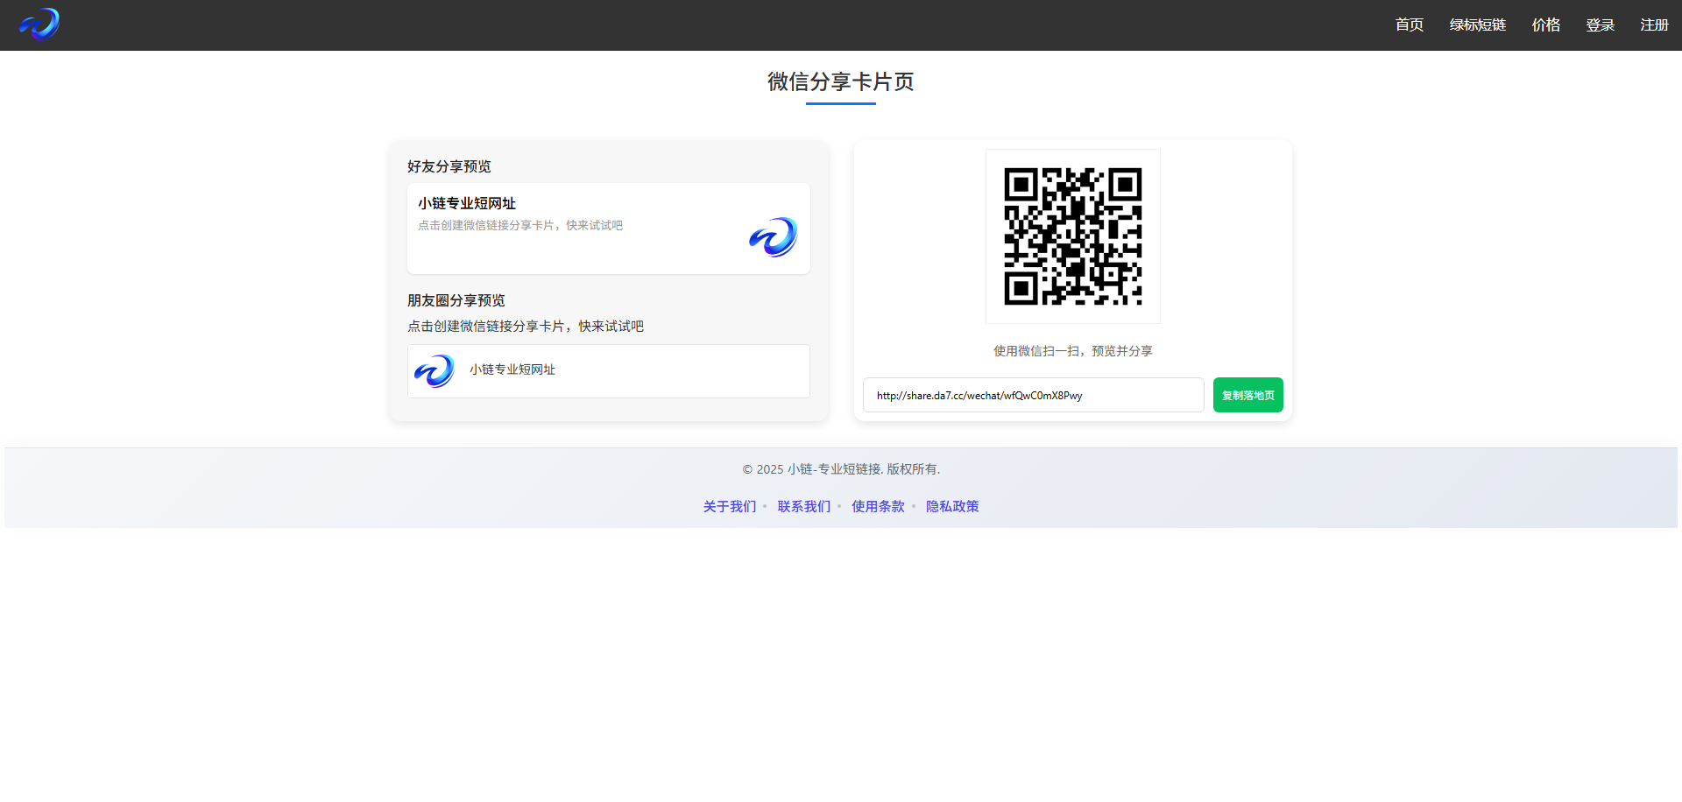Click the 小链专业短网址 friend share card
Image resolution: width=1682 pixels, height=802 pixels.
point(608,228)
